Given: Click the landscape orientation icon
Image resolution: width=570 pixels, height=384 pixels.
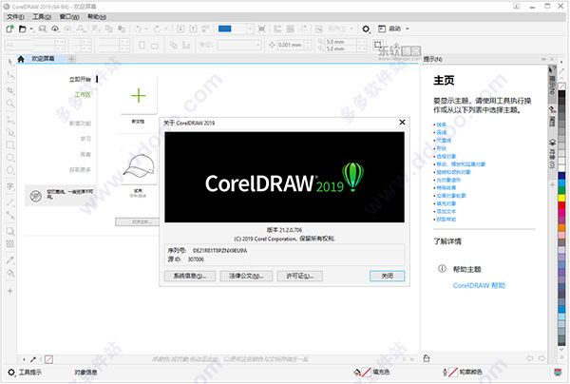Looking at the screenshot, I should point(155,46).
